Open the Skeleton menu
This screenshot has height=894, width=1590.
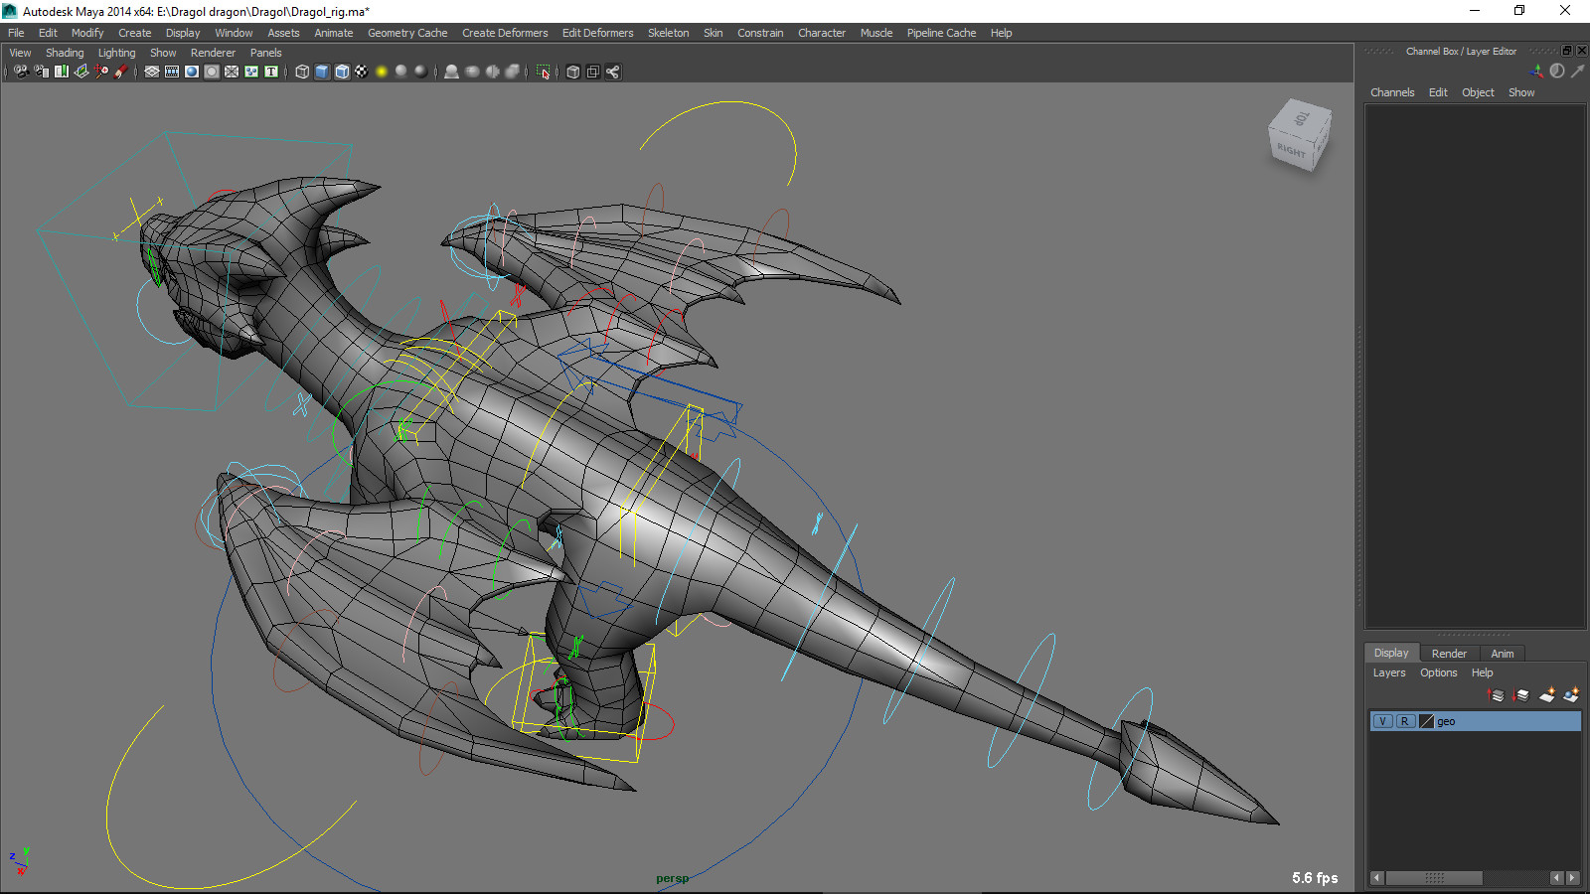tap(668, 33)
